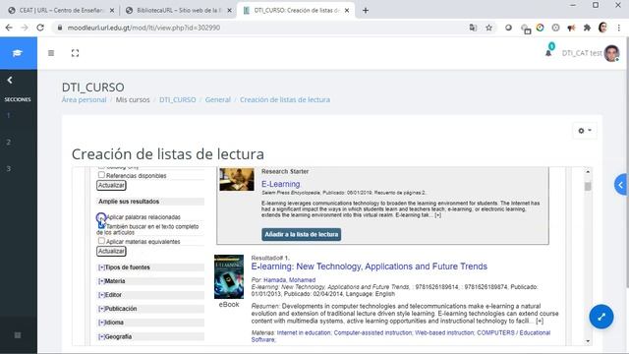Bookmark this page with star icon
This screenshot has width=629, height=354.
click(x=488, y=28)
